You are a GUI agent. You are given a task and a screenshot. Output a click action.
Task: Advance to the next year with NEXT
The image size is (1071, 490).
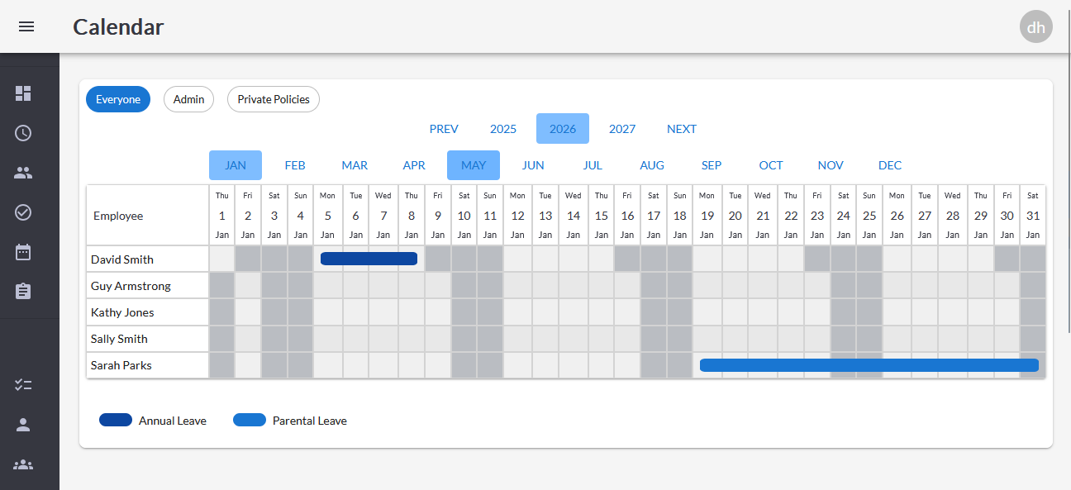[x=682, y=129]
